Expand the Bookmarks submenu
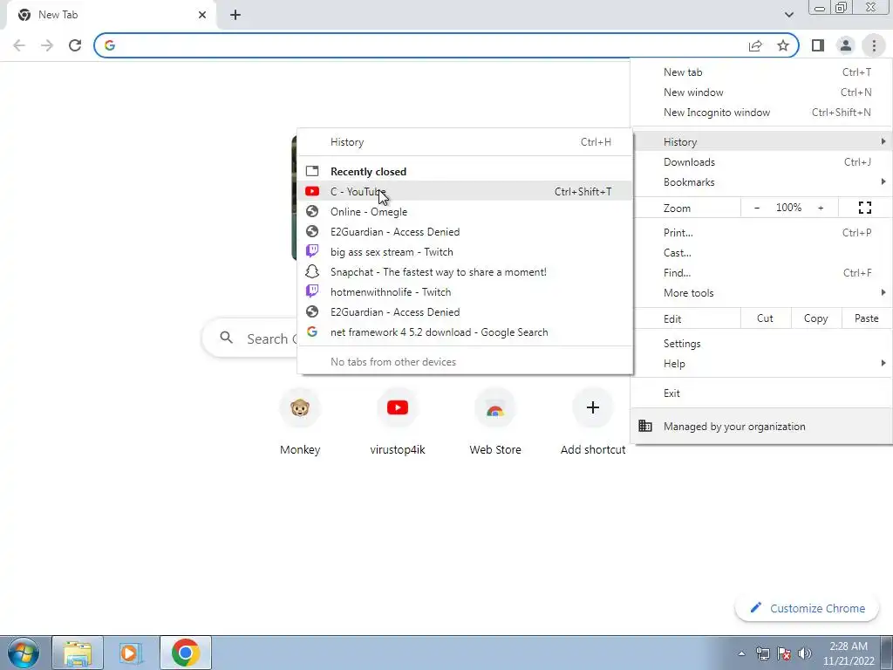The height and width of the screenshot is (670, 893). click(761, 182)
